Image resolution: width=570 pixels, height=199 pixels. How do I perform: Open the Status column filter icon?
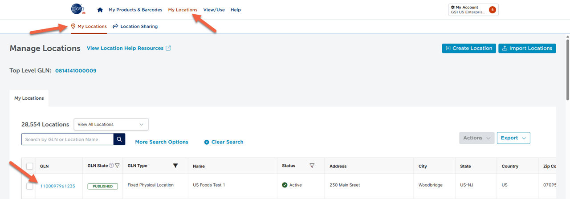[312, 166]
